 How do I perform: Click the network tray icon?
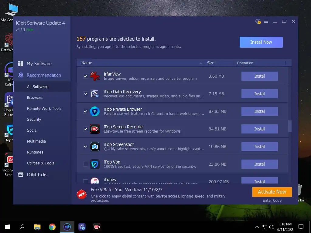(x=265, y=227)
